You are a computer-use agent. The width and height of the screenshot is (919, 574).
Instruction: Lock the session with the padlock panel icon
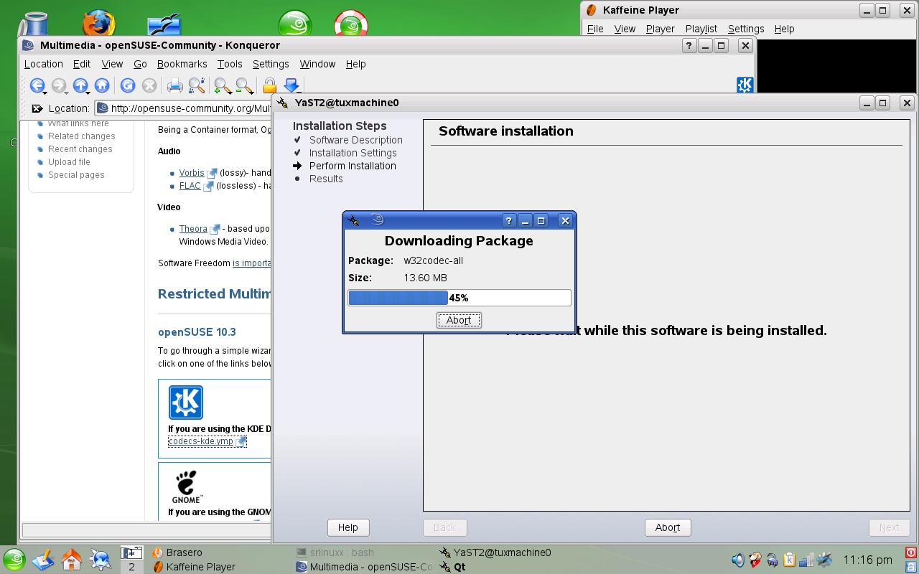pos(911,566)
